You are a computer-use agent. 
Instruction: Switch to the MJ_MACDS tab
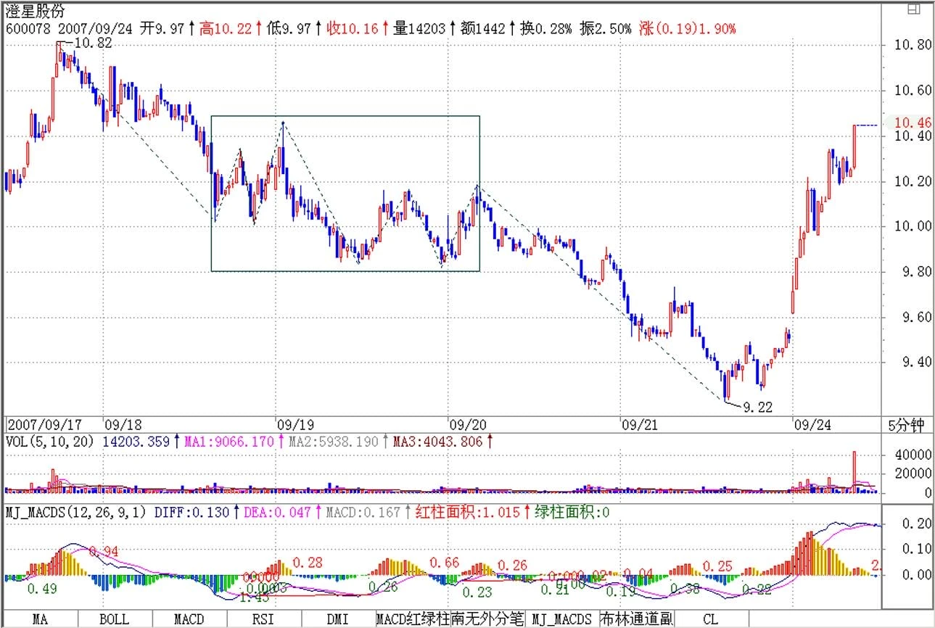click(561, 619)
